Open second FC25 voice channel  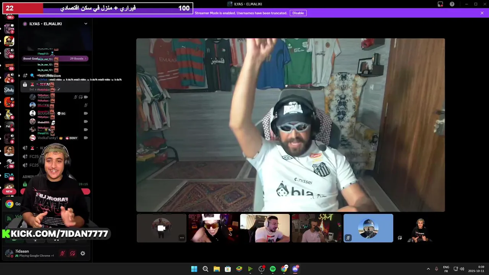34,165
